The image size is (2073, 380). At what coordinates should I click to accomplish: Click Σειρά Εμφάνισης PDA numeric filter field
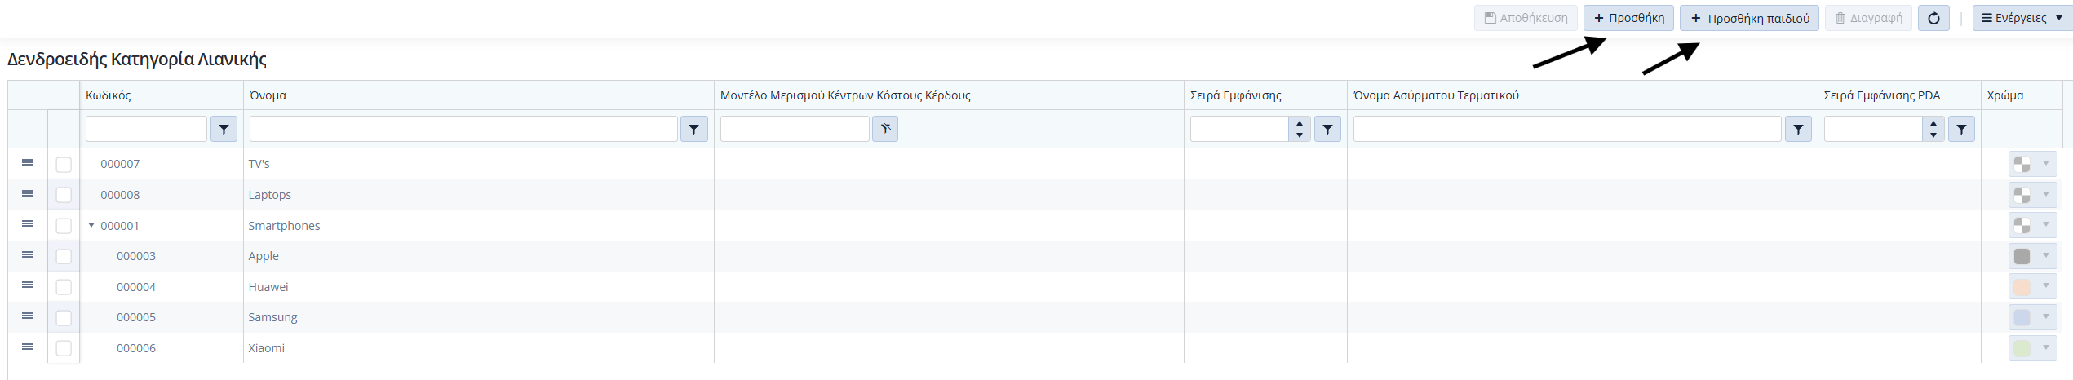pos(1873,129)
